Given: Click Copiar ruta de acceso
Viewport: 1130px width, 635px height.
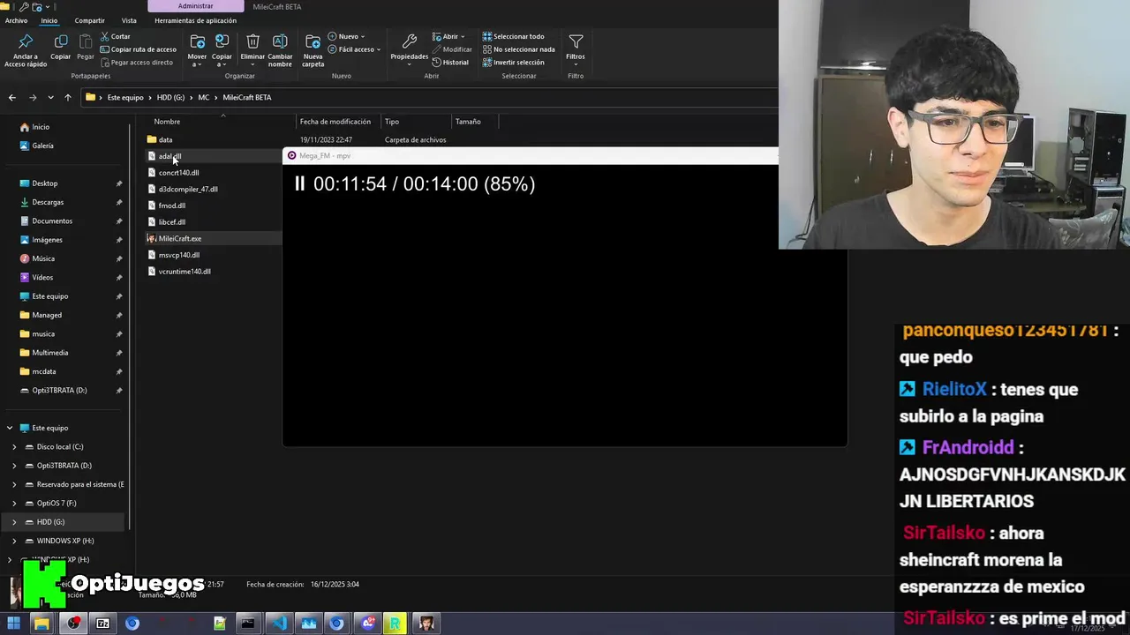Looking at the screenshot, I should pos(138,49).
